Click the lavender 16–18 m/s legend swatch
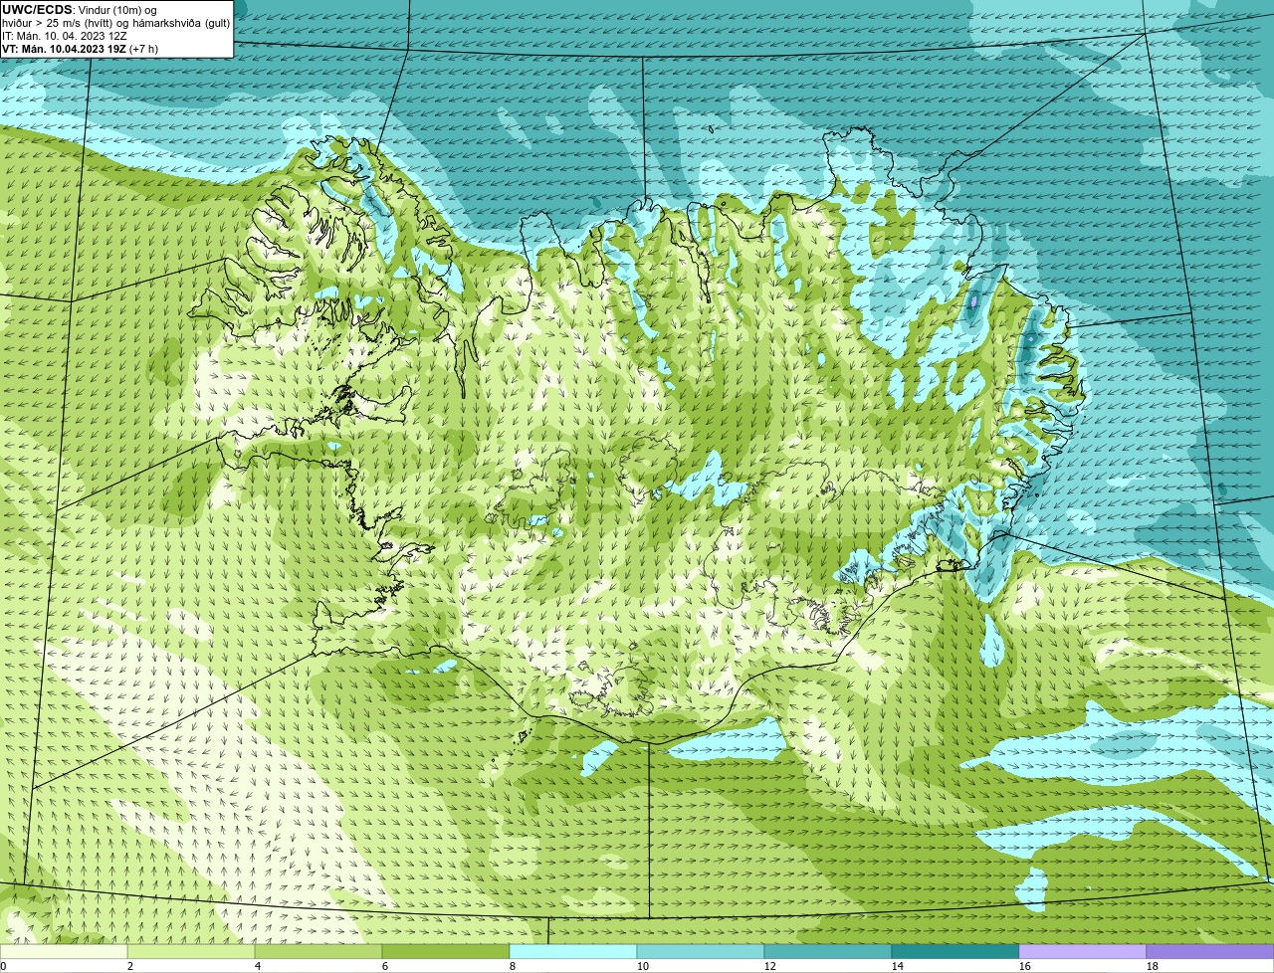 coord(1083,952)
